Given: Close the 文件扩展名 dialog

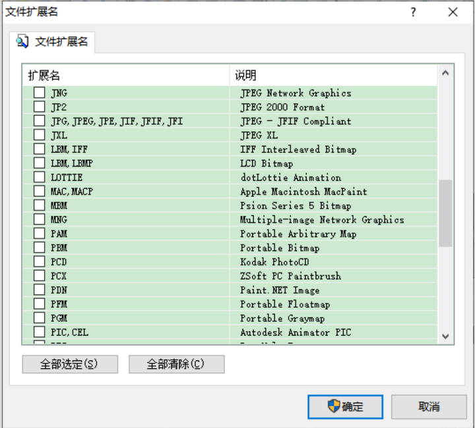Looking at the screenshot, I should pos(453,12).
